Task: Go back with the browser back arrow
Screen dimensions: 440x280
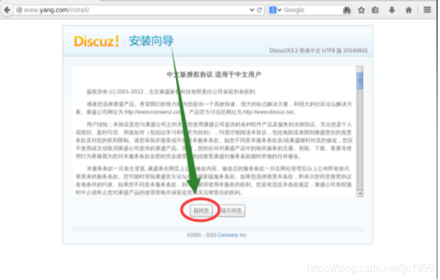Action: [x=7, y=10]
